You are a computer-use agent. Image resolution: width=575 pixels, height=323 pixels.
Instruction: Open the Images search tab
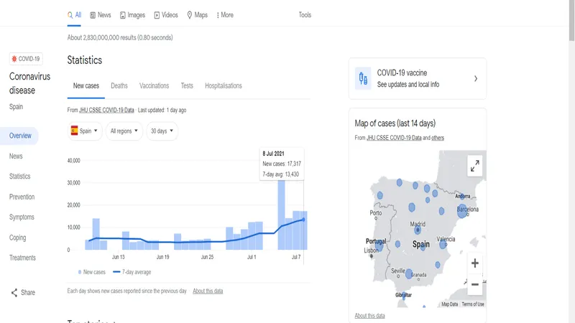tap(132, 15)
